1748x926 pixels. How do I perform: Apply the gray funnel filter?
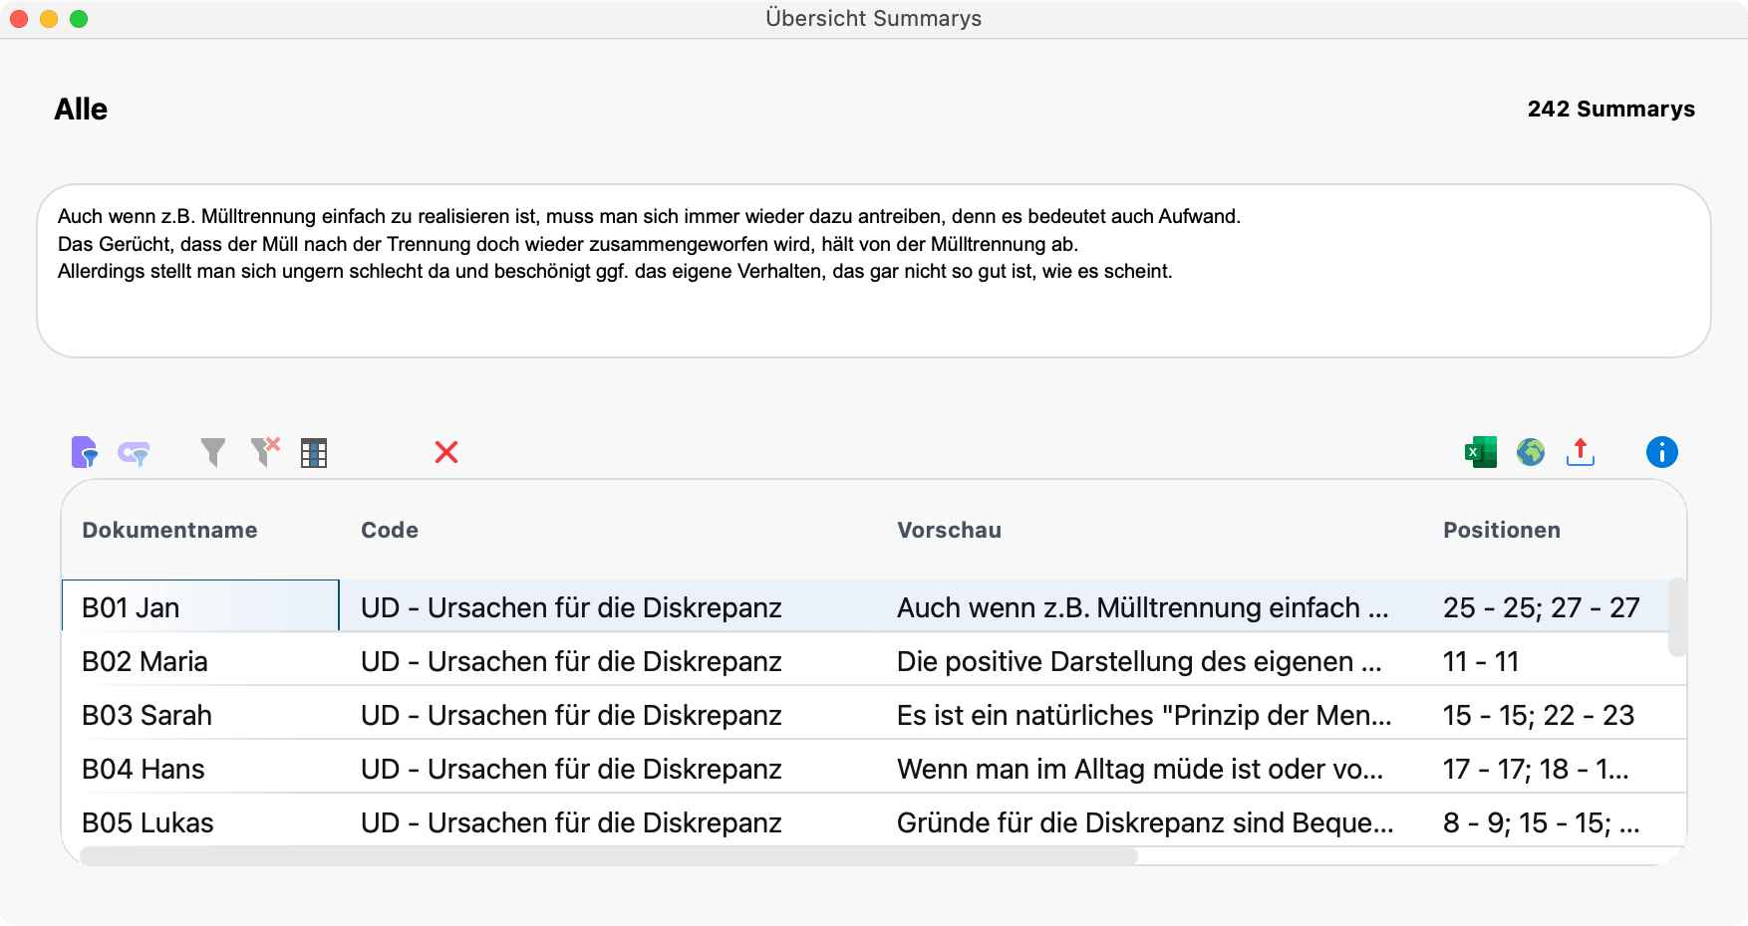[x=212, y=453]
